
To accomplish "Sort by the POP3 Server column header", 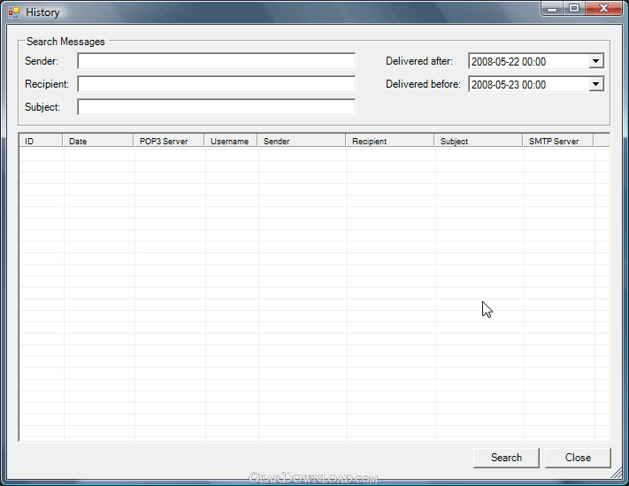I will (x=169, y=141).
